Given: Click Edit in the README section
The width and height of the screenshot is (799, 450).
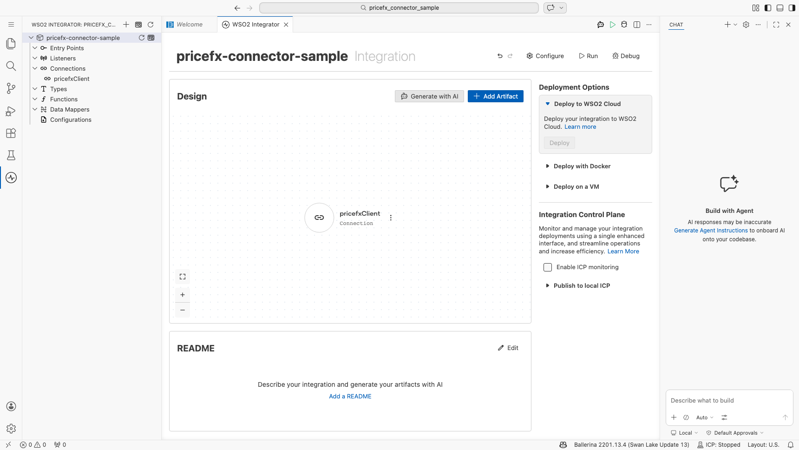Looking at the screenshot, I should (x=508, y=348).
